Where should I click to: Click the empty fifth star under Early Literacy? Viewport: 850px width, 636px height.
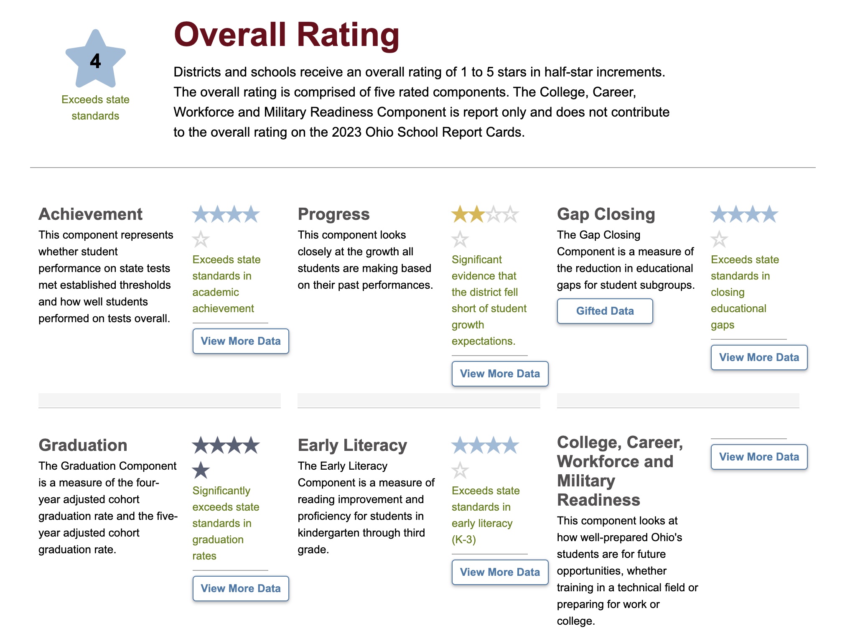460,471
